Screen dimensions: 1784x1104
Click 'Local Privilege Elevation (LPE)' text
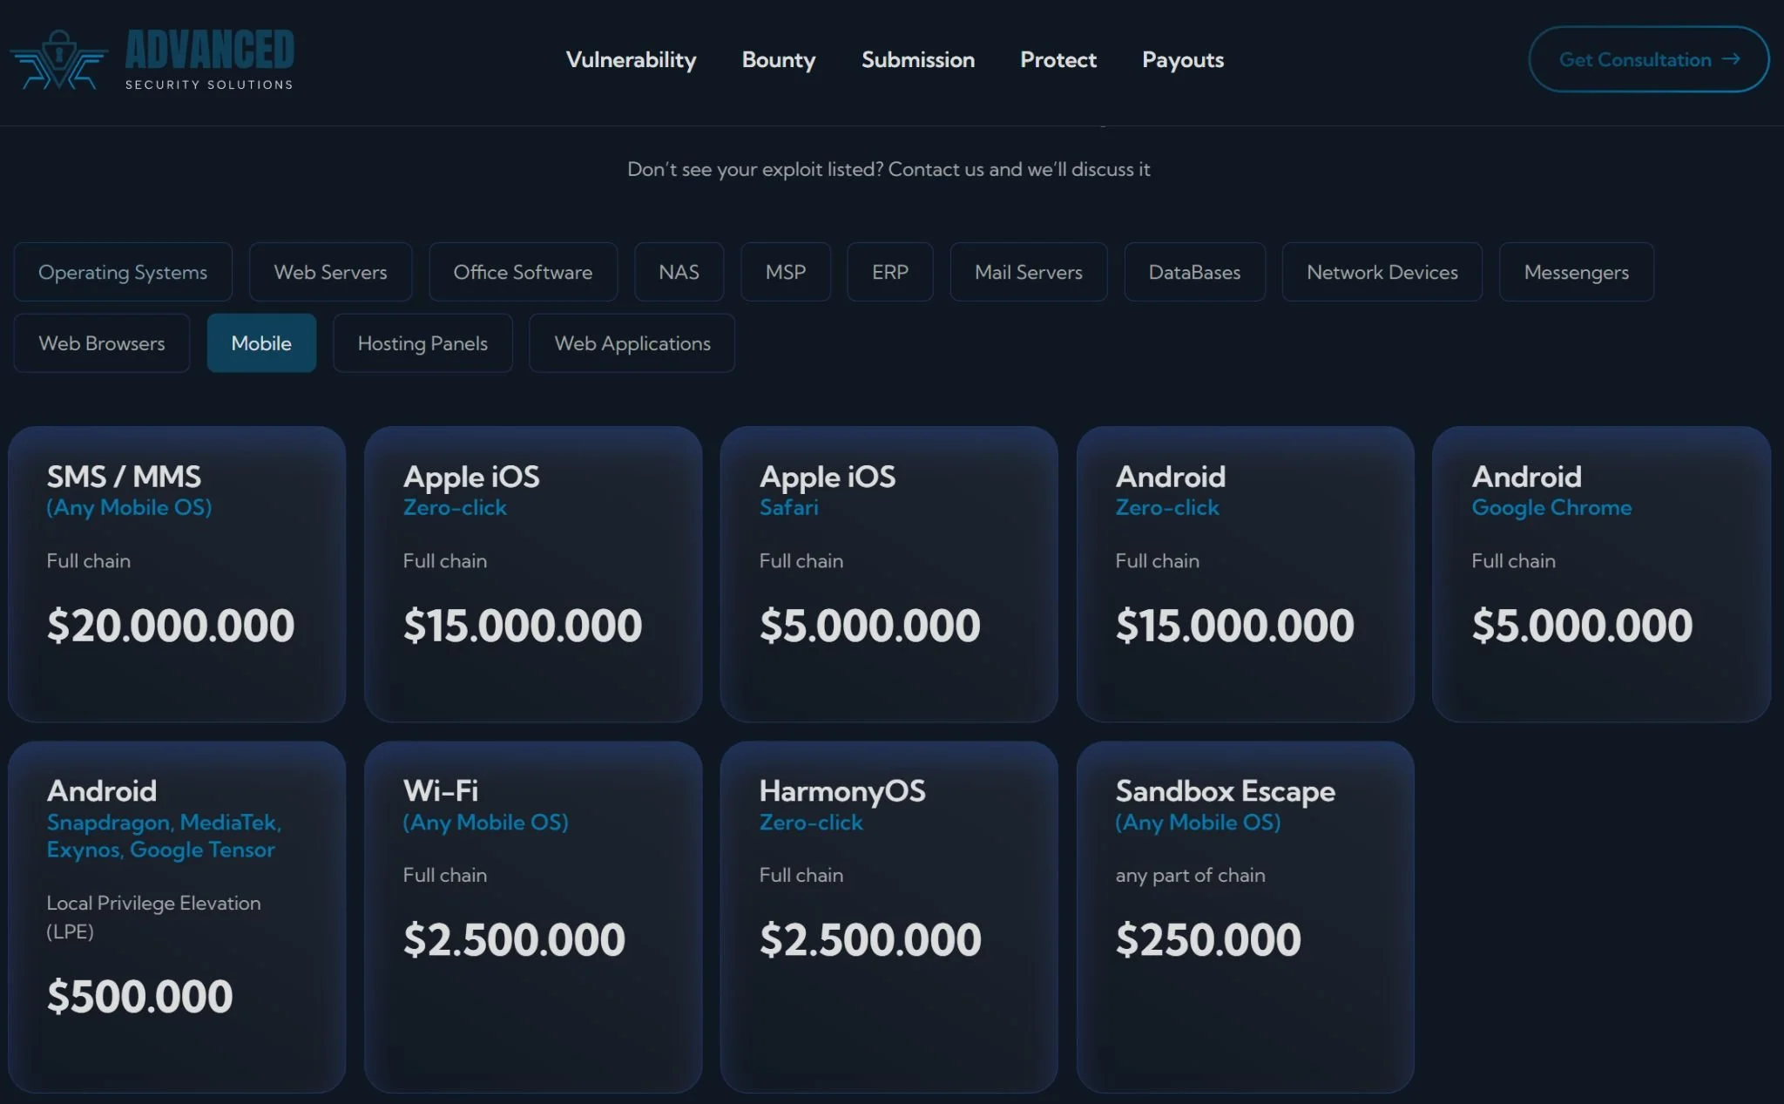point(153,917)
